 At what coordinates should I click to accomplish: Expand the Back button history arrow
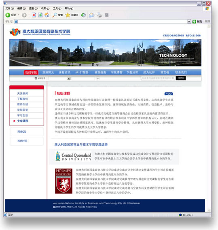pyautogui.click(x=19, y=15)
